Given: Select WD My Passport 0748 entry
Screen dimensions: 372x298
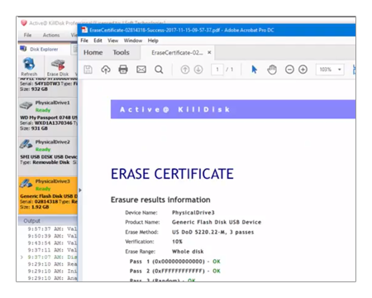Looking at the screenshot, I should point(49,118).
